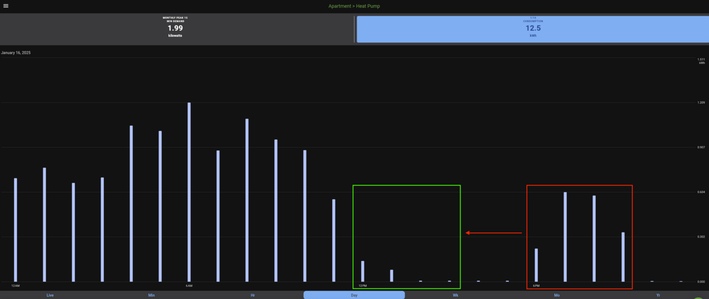Click the 12PM consumption bar
Screen dimensions: 709x299
pyautogui.click(x=363, y=272)
